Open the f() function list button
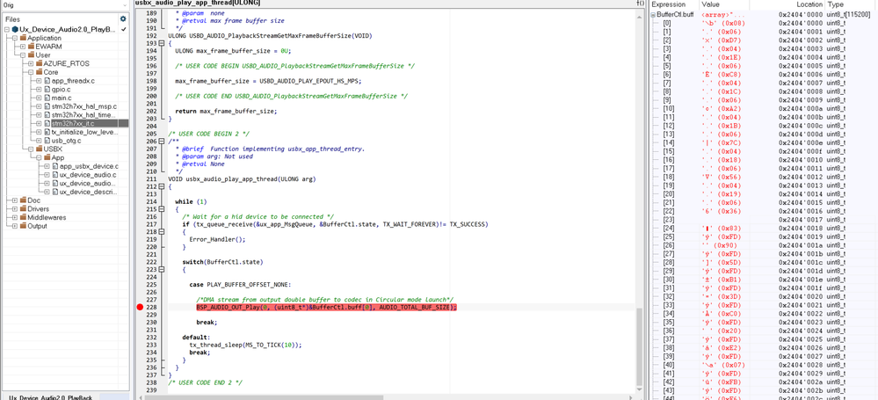Screen dimensions: 878x400 pos(640,3)
